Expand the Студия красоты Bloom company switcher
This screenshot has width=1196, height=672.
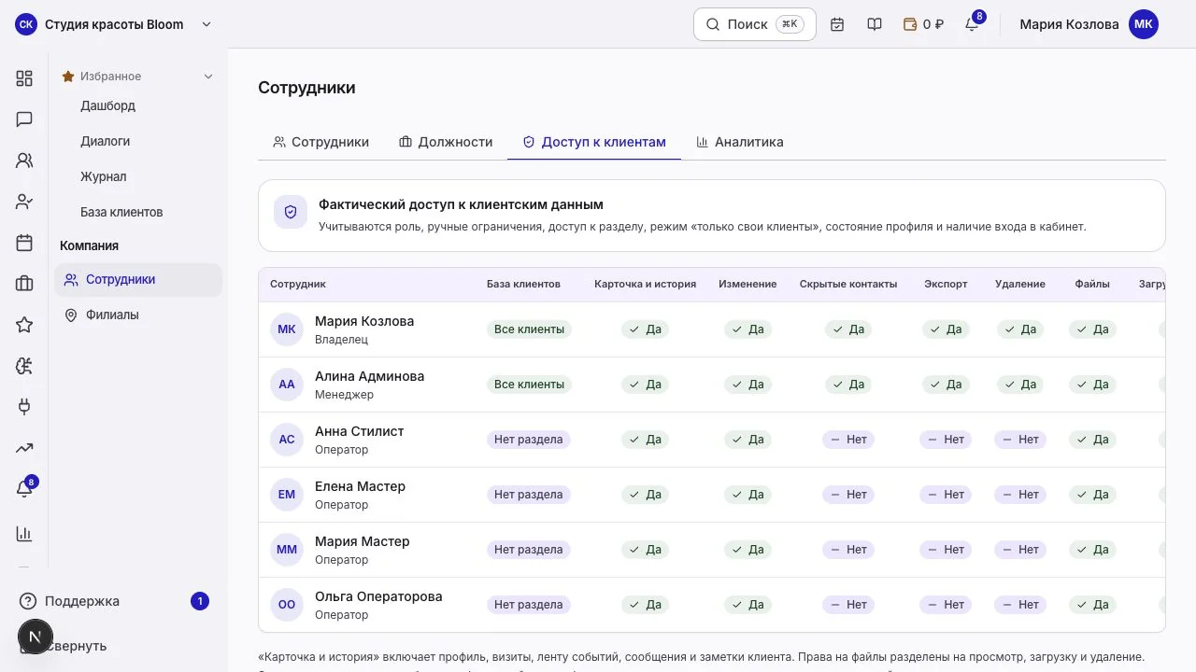tap(114, 24)
